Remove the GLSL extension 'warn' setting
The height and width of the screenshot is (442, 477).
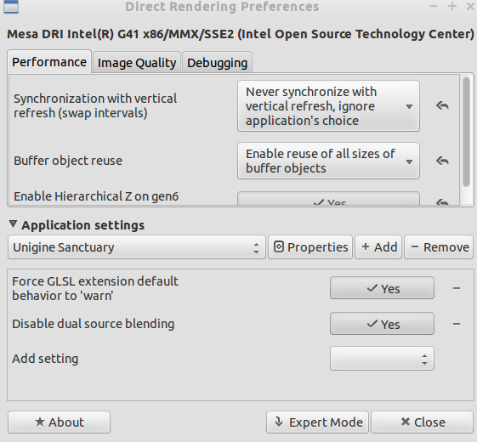click(457, 288)
